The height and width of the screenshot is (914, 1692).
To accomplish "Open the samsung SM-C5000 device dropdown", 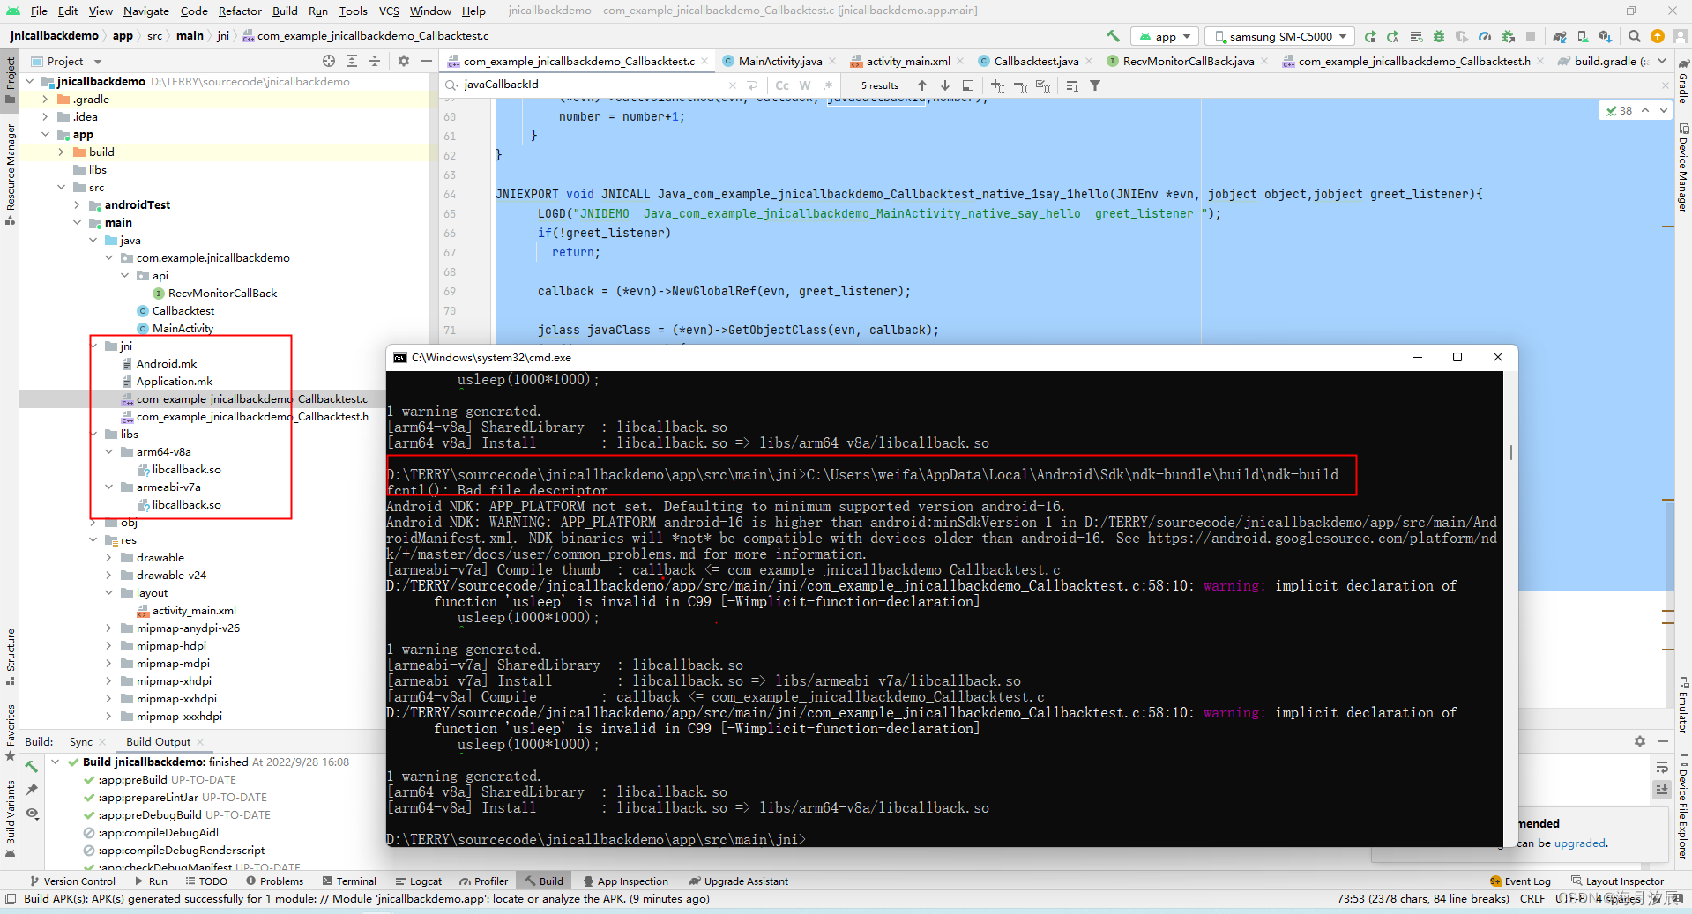I will pyautogui.click(x=1280, y=36).
